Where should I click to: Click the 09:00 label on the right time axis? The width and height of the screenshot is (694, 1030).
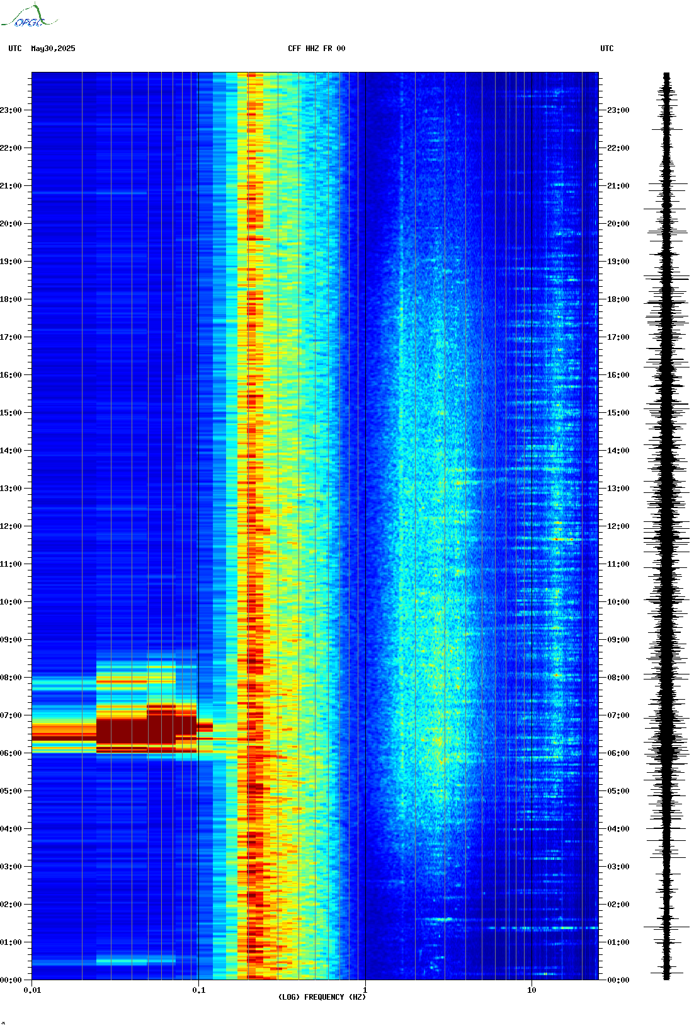coord(618,640)
